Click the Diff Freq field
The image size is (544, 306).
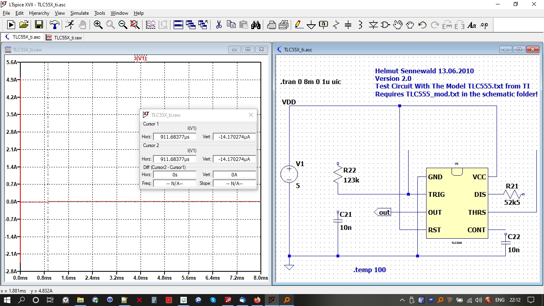(174, 183)
